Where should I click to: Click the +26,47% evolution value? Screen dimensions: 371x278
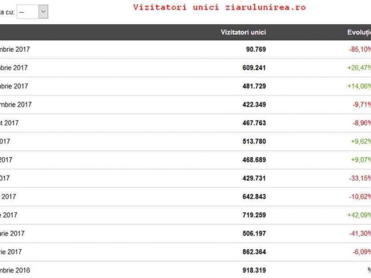[359, 68]
